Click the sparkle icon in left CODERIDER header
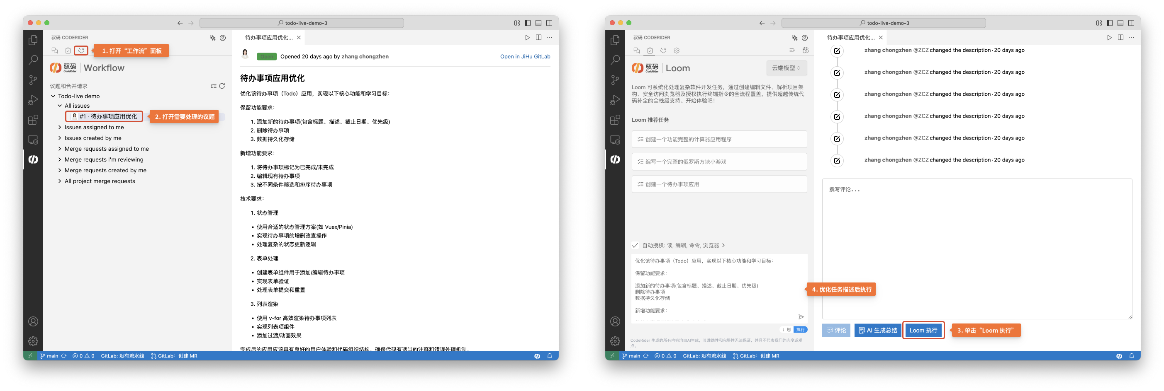Screen dimensions: 1164x391 tap(212, 38)
